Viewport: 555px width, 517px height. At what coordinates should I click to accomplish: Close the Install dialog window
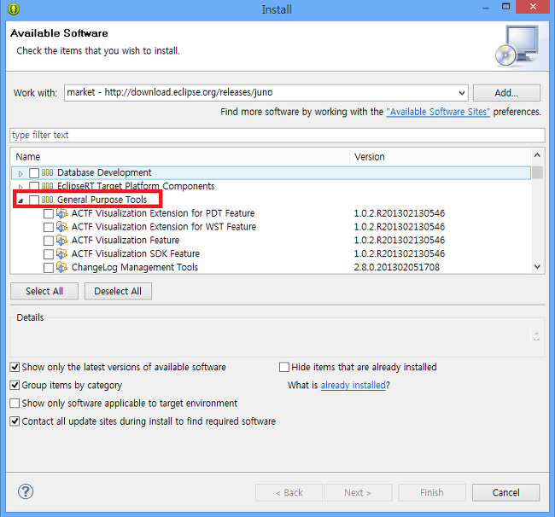click(x=533, y=7)
